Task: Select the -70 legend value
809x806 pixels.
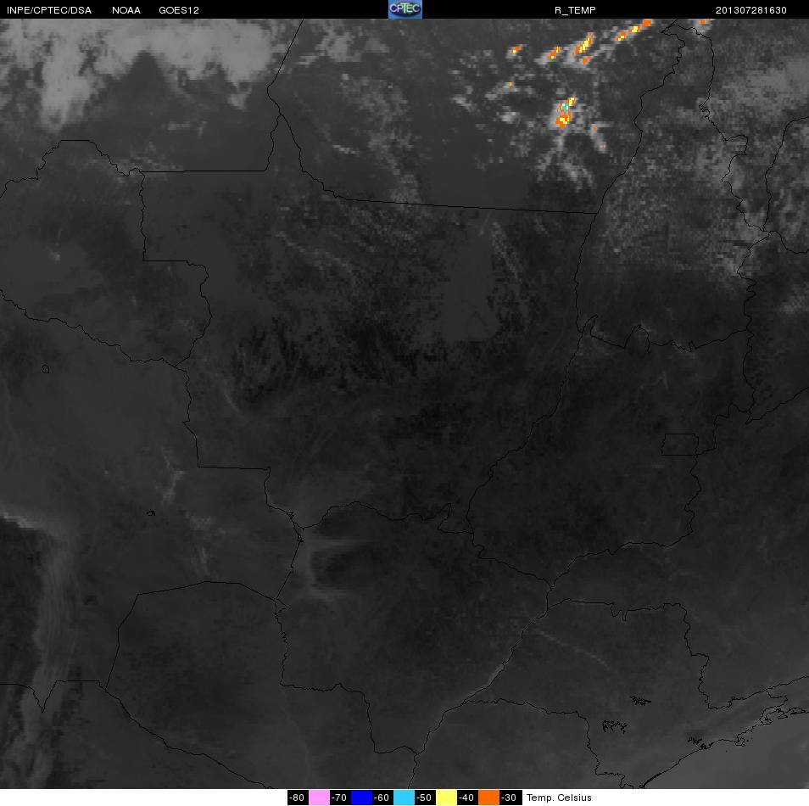Action: pos(340,798)
